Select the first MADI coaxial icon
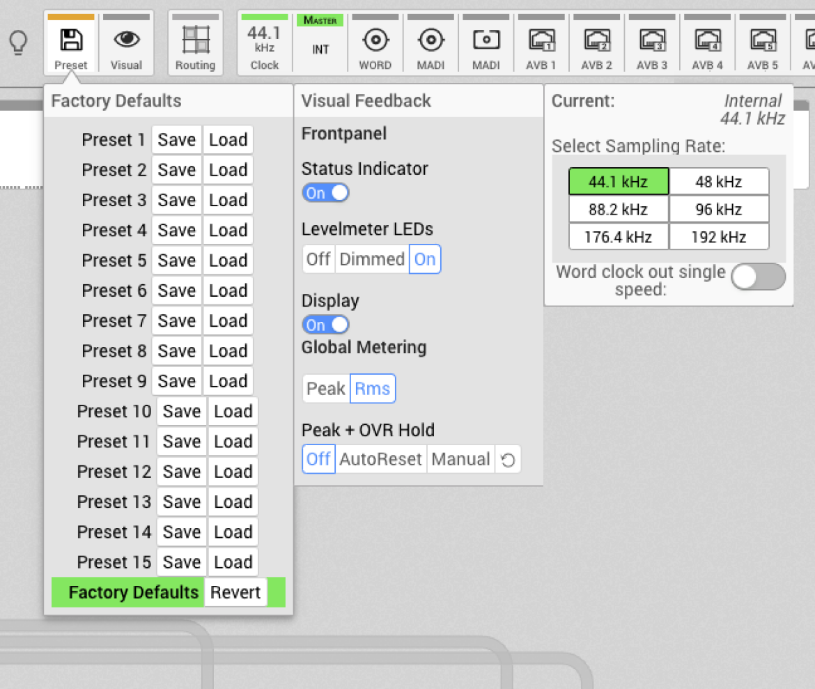The height and width of the screenshot is (689, 815). pos(431,40)
